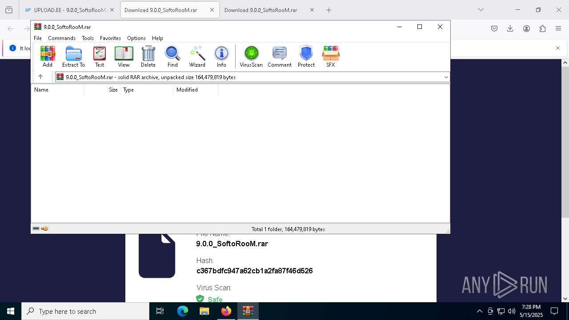Expand the archive path dropdown
This screenshot has width=569, height=320.
point(446,77)
